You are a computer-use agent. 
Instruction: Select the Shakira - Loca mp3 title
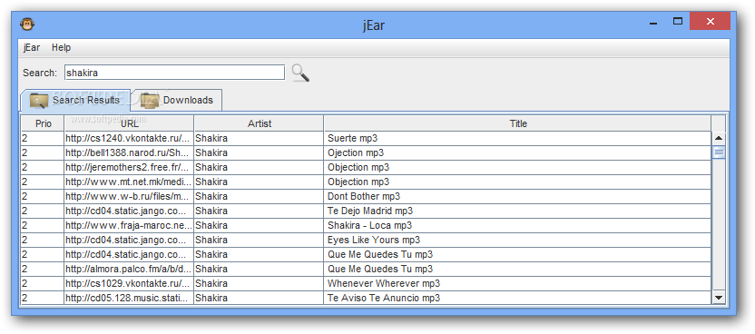tap(370, 225)
